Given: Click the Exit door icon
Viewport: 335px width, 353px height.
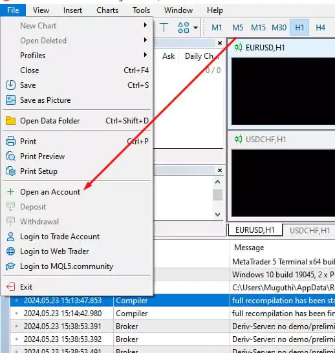Looking at the screenshot, I should coord(10,287).
